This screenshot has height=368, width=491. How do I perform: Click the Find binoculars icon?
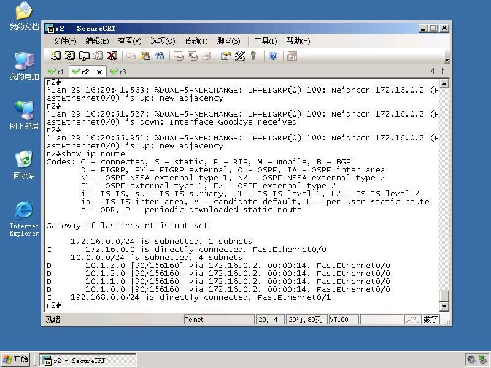click(x=159, y=56)
